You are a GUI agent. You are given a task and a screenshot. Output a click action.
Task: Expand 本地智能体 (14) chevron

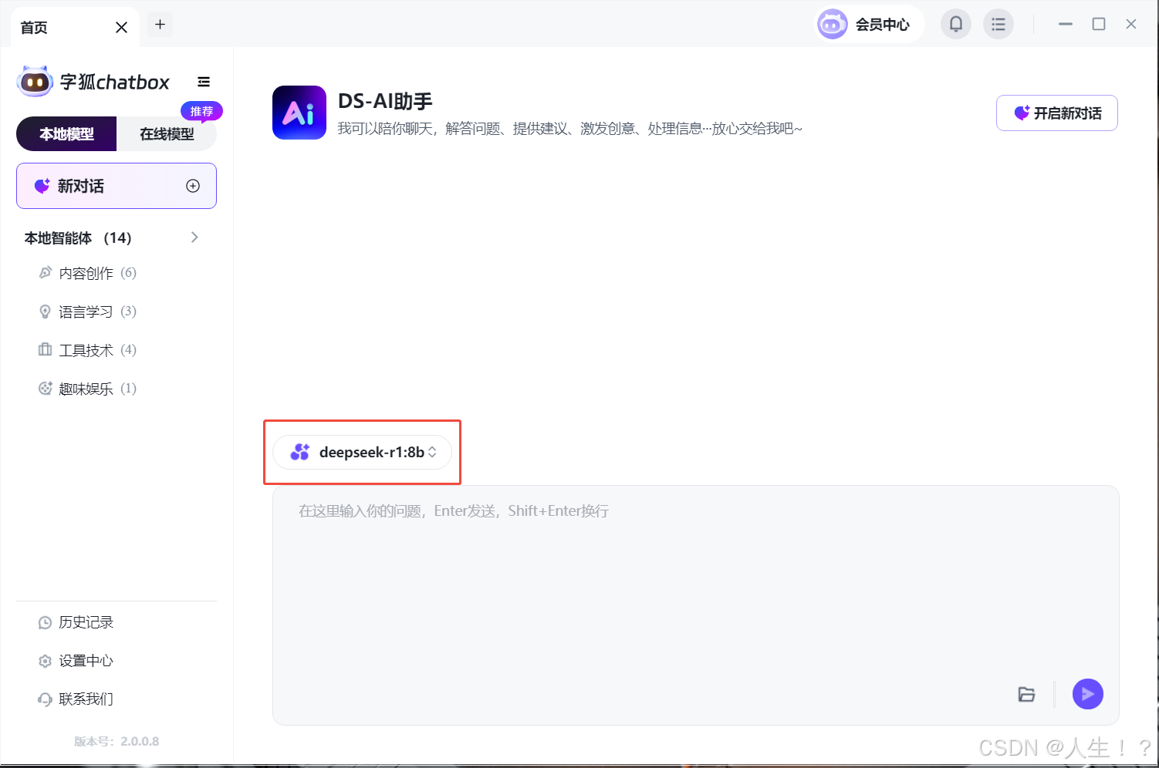click(194, 237)
